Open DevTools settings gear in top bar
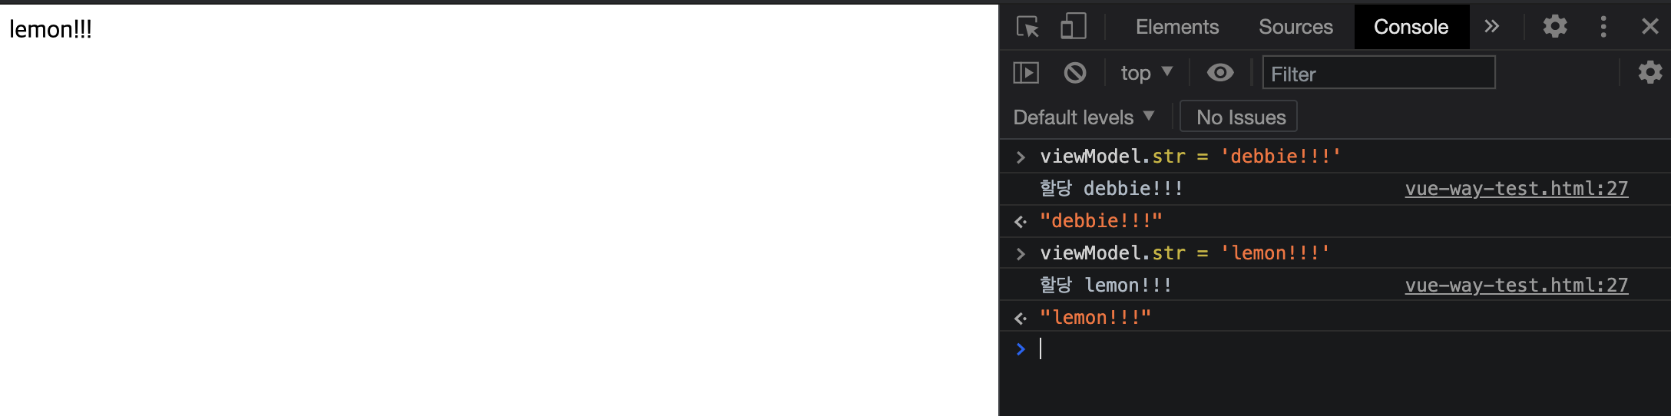1671x416 pixels. [1555, 27]
